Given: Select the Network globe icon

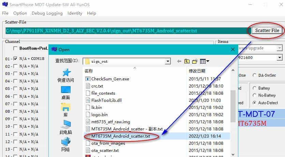Looking at the screenshot, I should pyautogui.click(x=65, y=142).
